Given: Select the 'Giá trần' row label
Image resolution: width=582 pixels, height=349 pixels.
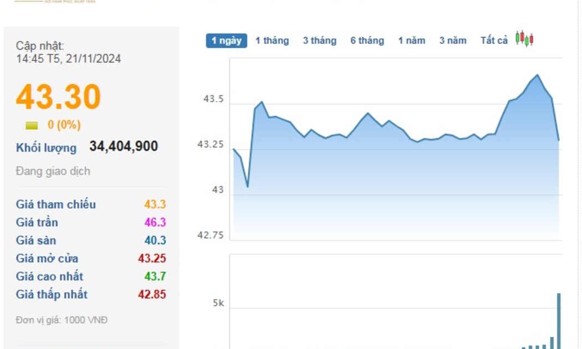Looking at the screenshot, I should (37, 223).
